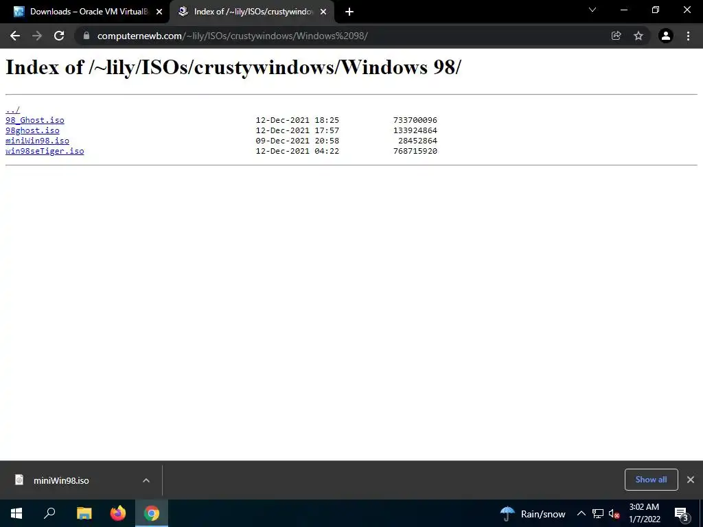
Task: Download 98ghost.iso
Action: click(32, 130)
